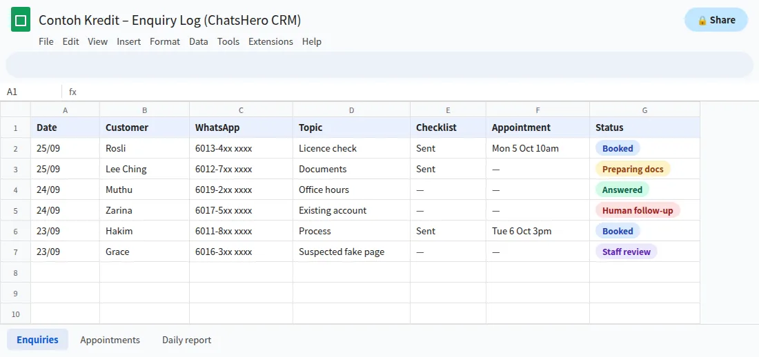Click the 6013-4xx xxxx WhatsApp number

[224, 148]
